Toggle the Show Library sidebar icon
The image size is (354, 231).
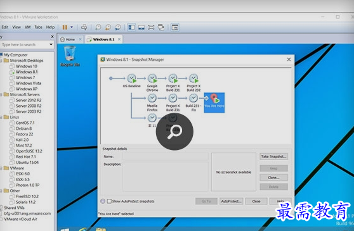pyautogui.click(x=131, y=27)
